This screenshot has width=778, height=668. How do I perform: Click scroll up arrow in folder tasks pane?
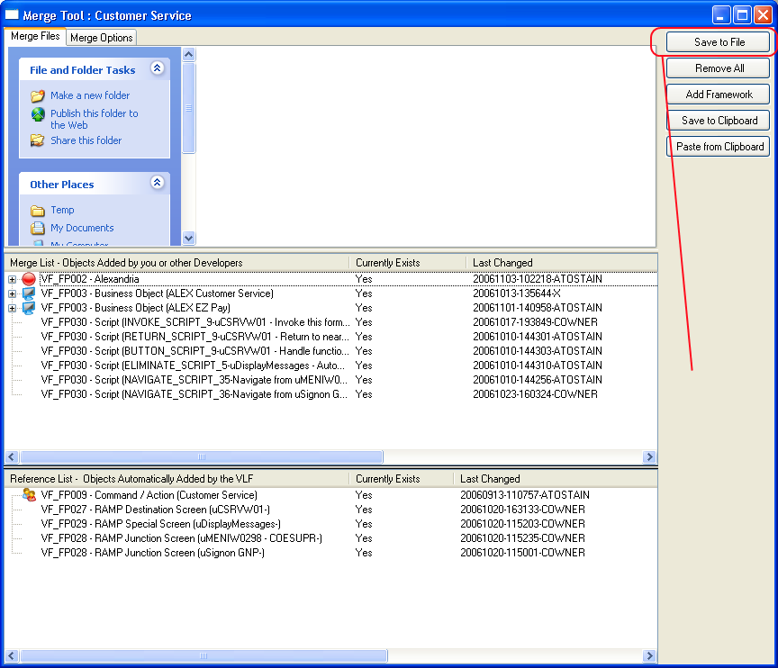click(188, 54)
